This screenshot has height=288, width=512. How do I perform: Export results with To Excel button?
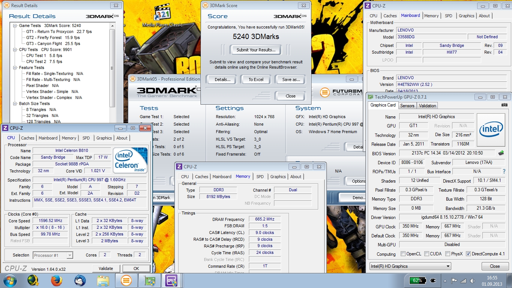[256, 79]
